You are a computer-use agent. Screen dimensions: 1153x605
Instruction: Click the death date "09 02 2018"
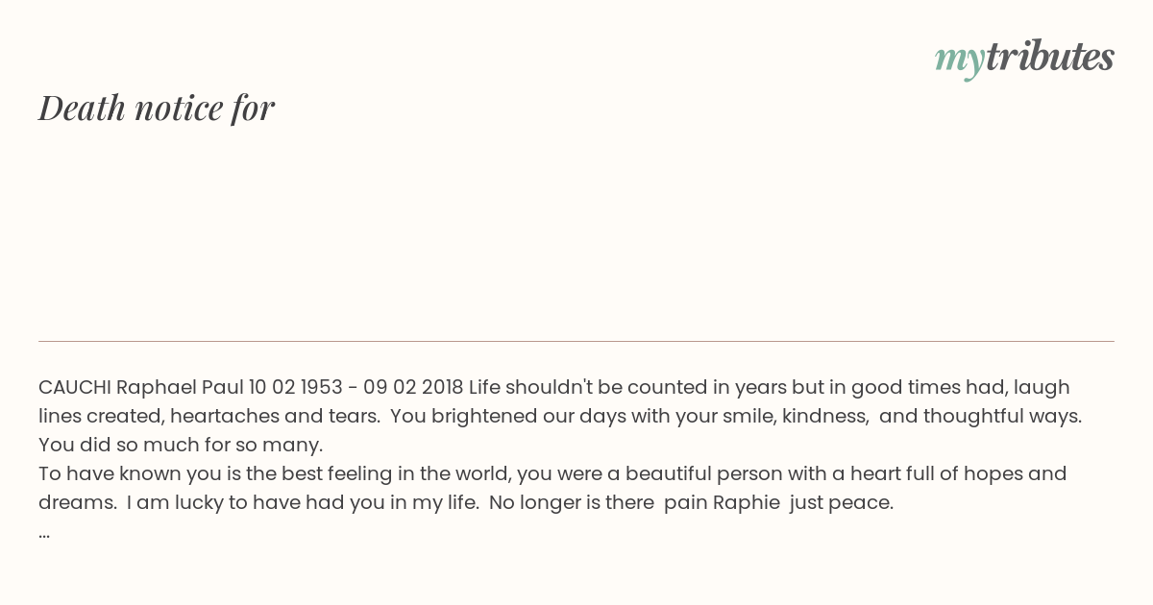point(413,387)
